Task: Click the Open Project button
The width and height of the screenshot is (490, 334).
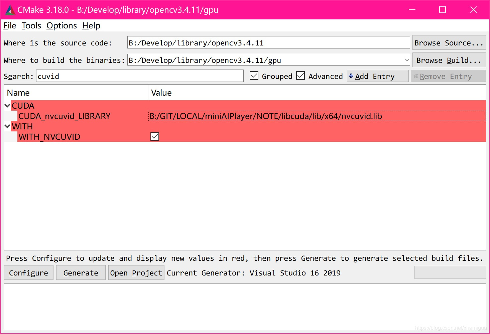Action: point(136,273)
